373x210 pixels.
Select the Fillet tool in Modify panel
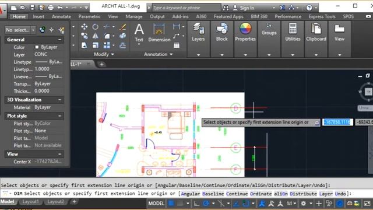107,36
